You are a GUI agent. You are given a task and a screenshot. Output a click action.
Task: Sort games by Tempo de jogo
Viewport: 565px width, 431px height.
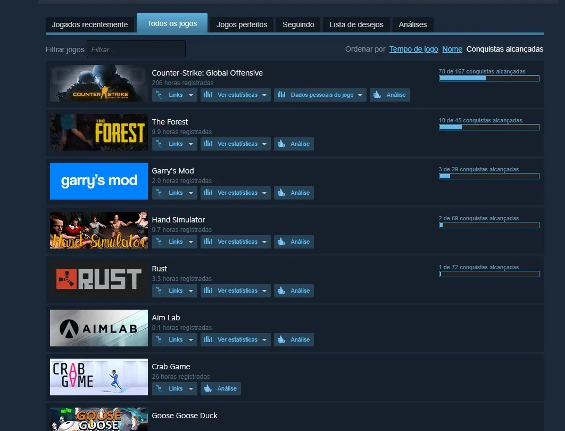pos(414,49)
